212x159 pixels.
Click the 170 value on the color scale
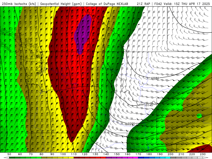click(x=138, y=154)
